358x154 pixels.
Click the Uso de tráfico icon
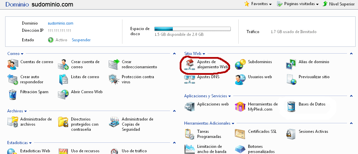coord(114,151)
